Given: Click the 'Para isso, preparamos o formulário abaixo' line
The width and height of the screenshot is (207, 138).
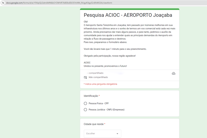Looking at the screenshot, I should click(x=105, y=42).
